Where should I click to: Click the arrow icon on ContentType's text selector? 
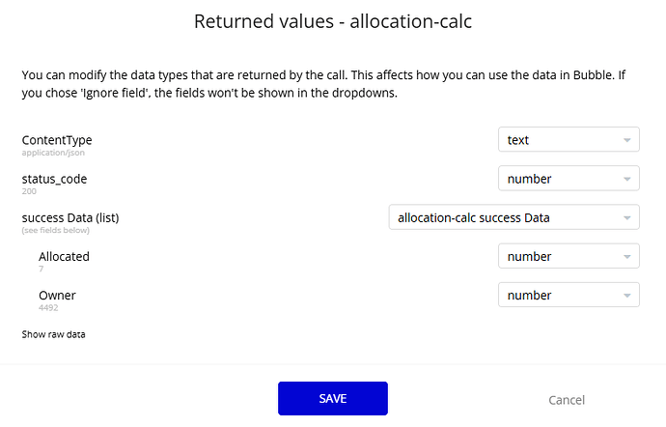coord(626,140)
